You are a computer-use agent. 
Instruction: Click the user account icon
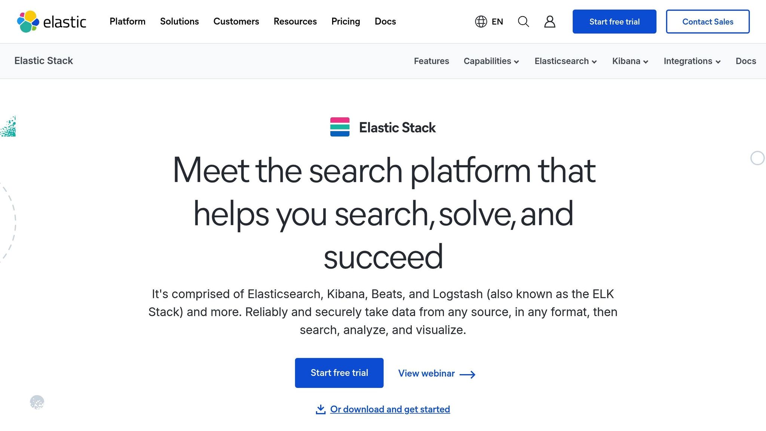(x=549, y=22)
